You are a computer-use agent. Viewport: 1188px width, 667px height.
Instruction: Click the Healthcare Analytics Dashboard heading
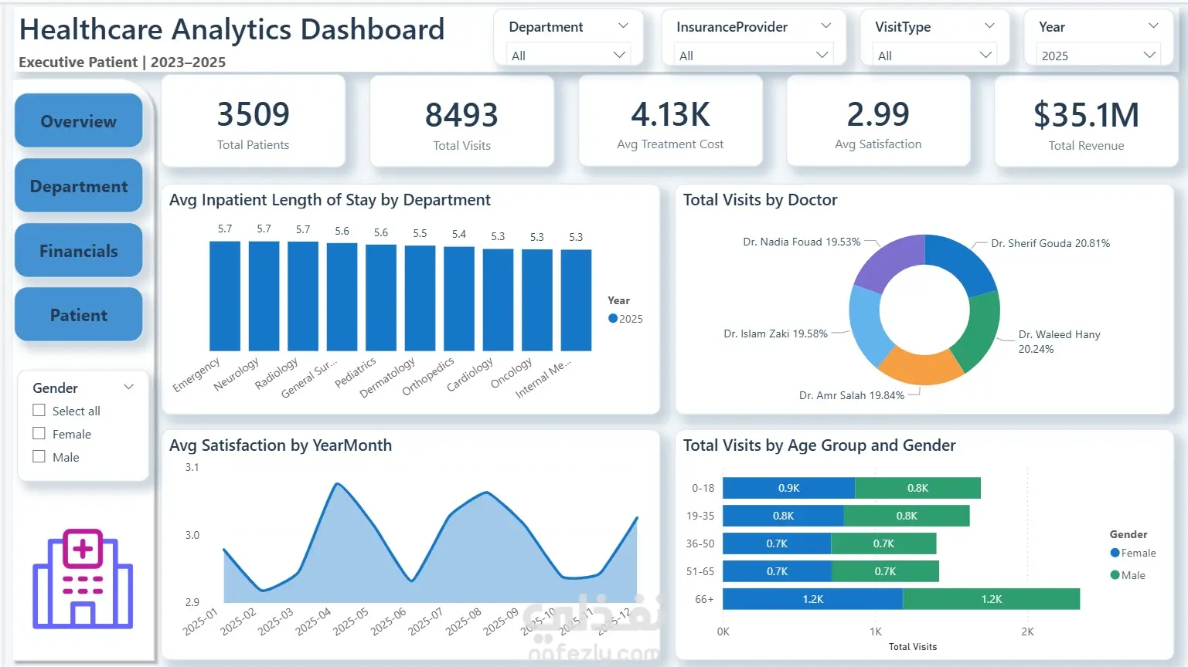[232, 29]
